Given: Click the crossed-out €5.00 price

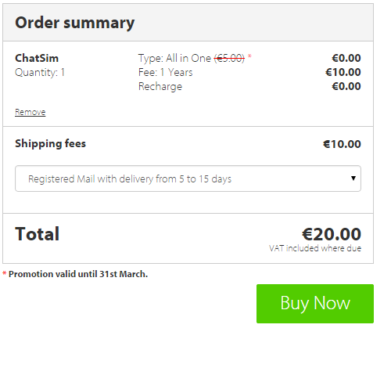Looking at the screenshot, I should point(229,58).
